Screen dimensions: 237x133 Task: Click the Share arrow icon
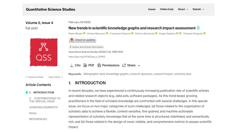pyautogui.click(x=124, y=65)
